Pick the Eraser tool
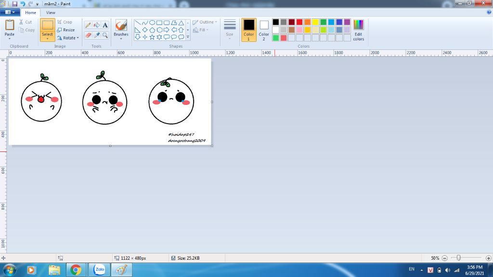This screenshot has height=277, width=493. (88, 35)
